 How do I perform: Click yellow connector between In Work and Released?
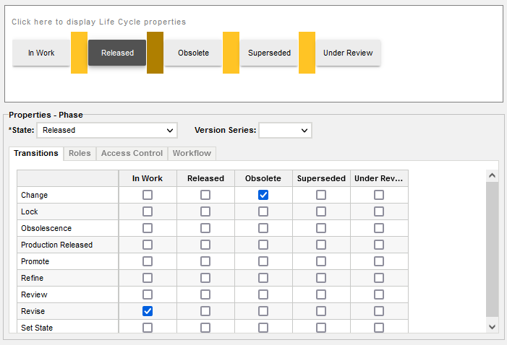(x=79, y=53)
